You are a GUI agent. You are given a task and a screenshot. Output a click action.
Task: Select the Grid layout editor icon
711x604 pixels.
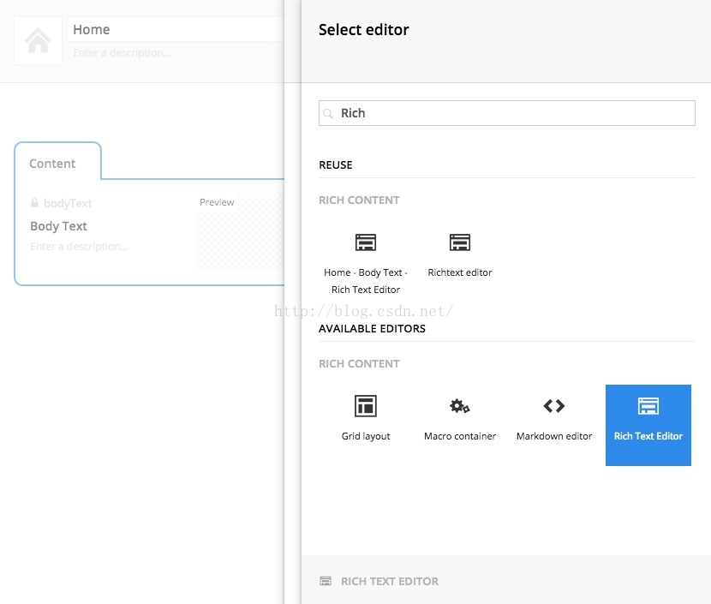coord(366,405)
